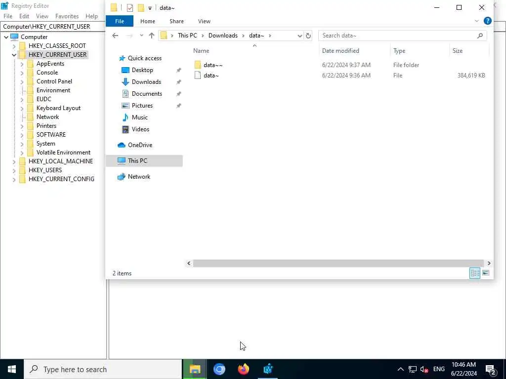Viewport: 506px width, 379px height.
Task: Click the network tray icon
Action: (x=413, y=369)
